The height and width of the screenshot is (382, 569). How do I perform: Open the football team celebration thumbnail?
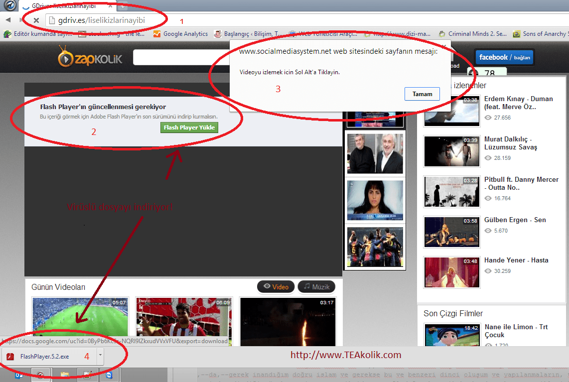click(x=375, y=247)
